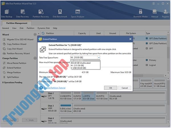Viewport: 171px width, 128px height.
Task: Select Move/Resize Partition in sidebar
Action: pyautogui.click(x=17, y=63)
